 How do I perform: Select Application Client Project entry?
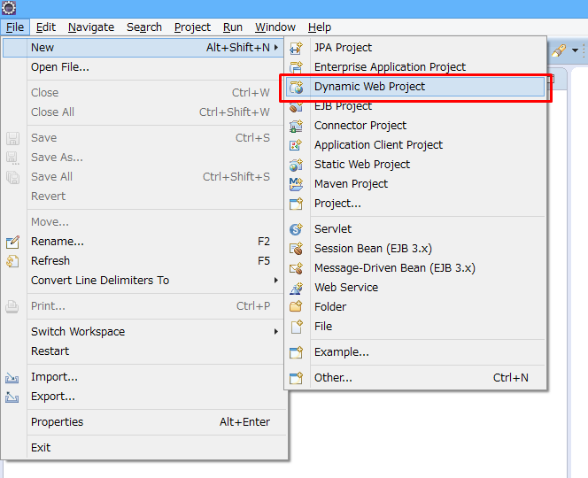[x=415, y=145]
